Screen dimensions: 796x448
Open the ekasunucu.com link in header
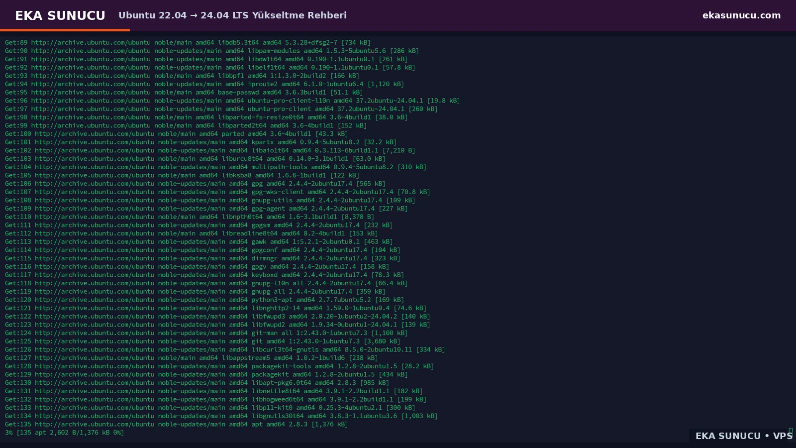(741, 15)
